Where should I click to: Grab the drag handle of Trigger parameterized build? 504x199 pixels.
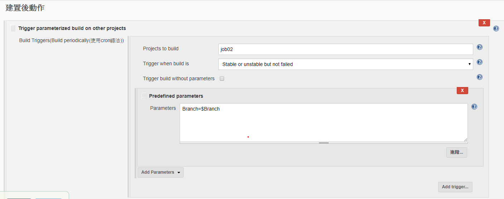click(x=13, y=28)
